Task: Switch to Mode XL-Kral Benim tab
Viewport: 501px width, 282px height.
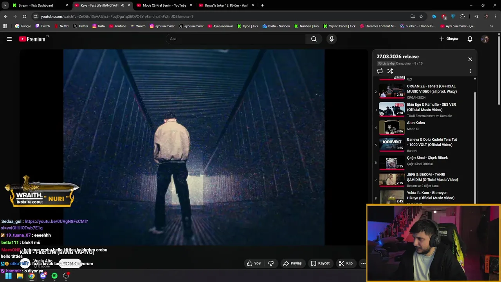Action: [164, 5]
